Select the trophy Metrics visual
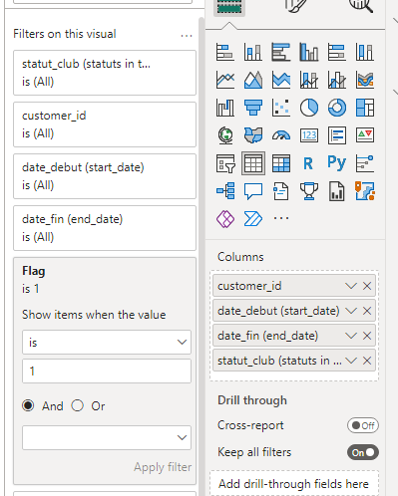 (x=309, y=191)
